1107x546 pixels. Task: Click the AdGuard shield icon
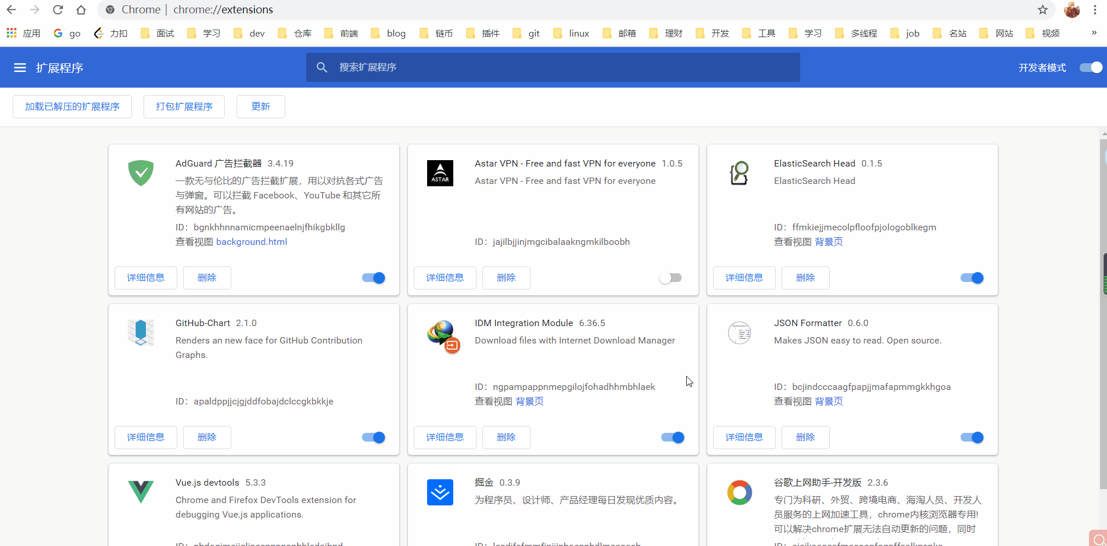[141, 173]
